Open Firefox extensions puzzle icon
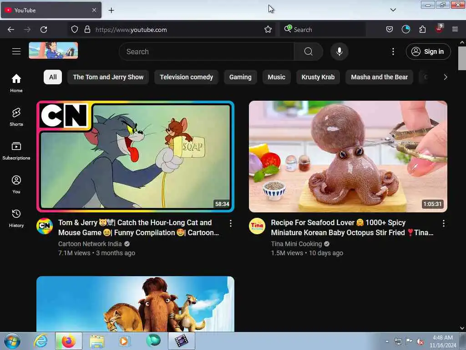This screenshot has height=350, width=466. pyautogui.click(x=422, y=30)
